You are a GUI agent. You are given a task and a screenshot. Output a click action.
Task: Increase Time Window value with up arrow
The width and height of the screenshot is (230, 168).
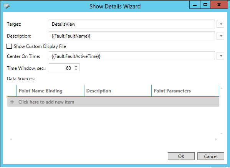pos(76,66)
